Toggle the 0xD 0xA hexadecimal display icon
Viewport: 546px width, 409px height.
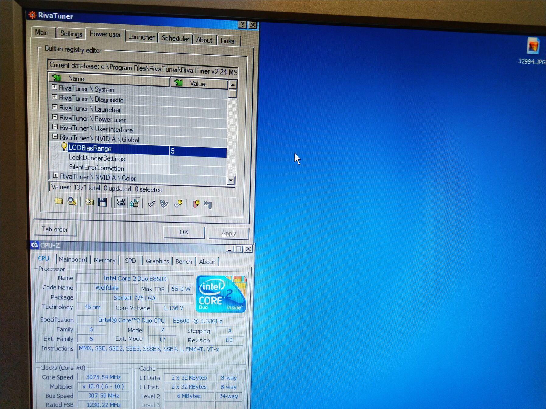tap(121, 203)
